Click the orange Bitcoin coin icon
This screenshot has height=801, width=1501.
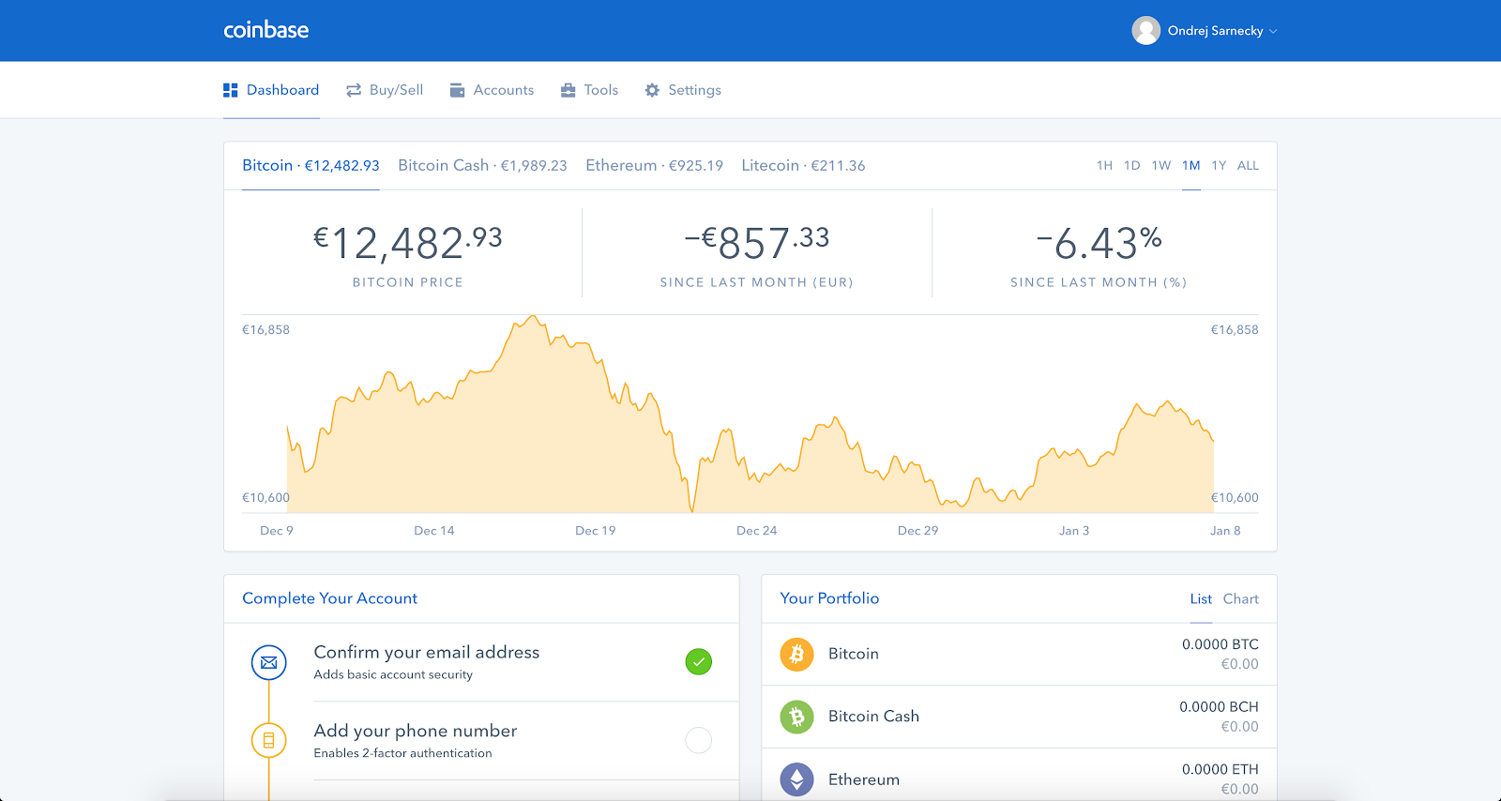[x=797, y=654]
